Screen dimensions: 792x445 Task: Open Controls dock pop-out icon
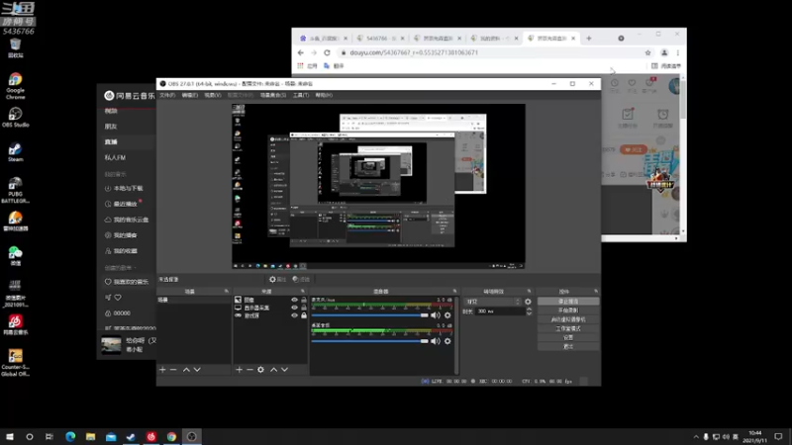click(596, 291)
